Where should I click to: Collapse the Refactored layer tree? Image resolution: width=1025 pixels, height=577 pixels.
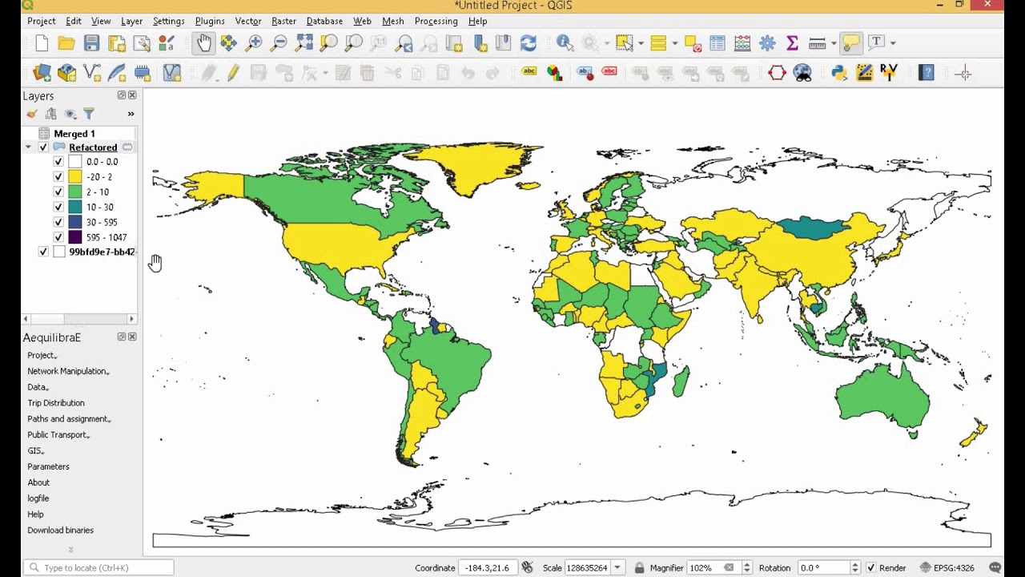[29, 147]
